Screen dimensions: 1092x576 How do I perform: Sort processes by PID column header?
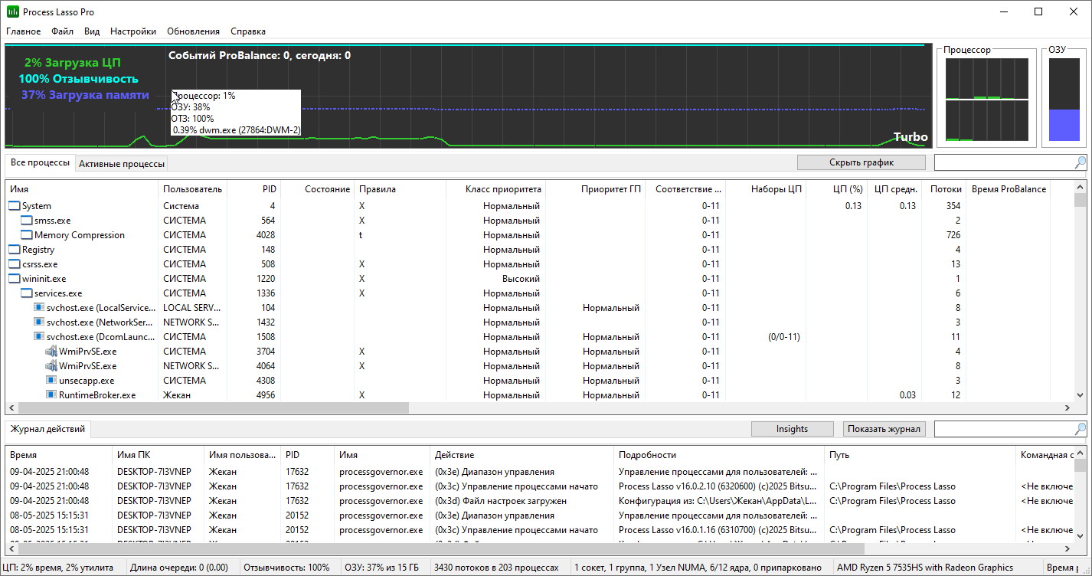click(x=253, y=189)
